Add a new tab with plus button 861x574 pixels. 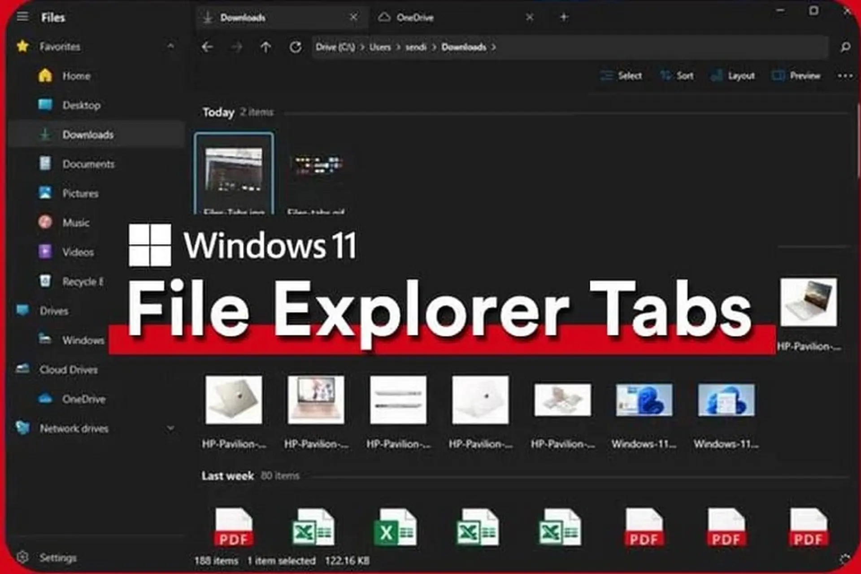564,17
